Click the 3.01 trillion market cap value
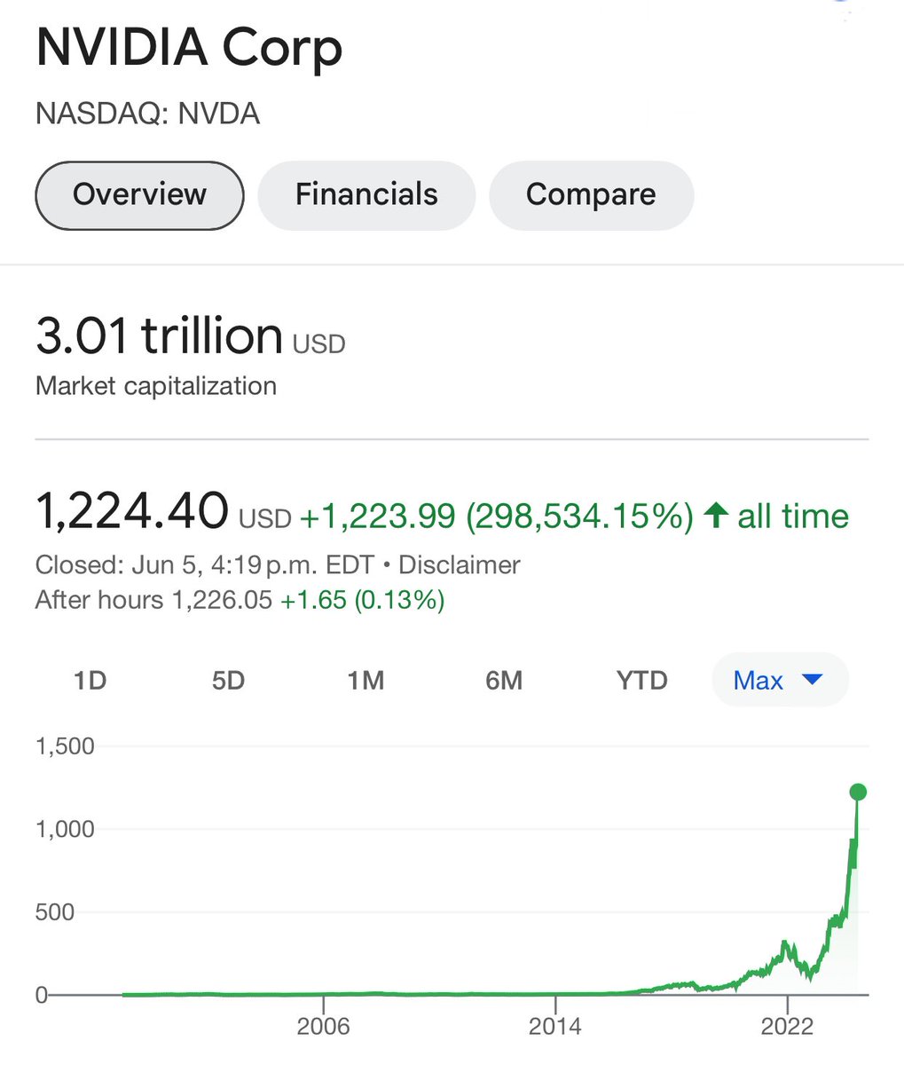 [159, 335]
